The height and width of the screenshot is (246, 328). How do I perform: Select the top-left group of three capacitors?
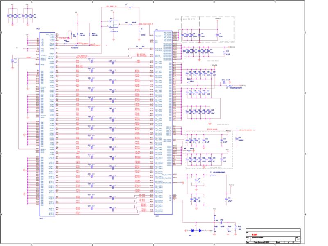point(13,16)
